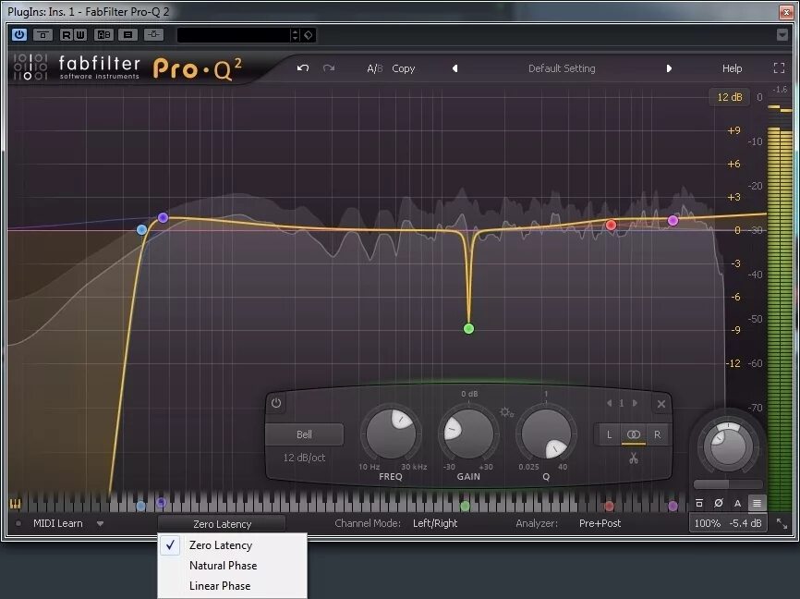Screen dimensions: 800x599
Task: Click the host preset name field
Action: tap(233, 35)
